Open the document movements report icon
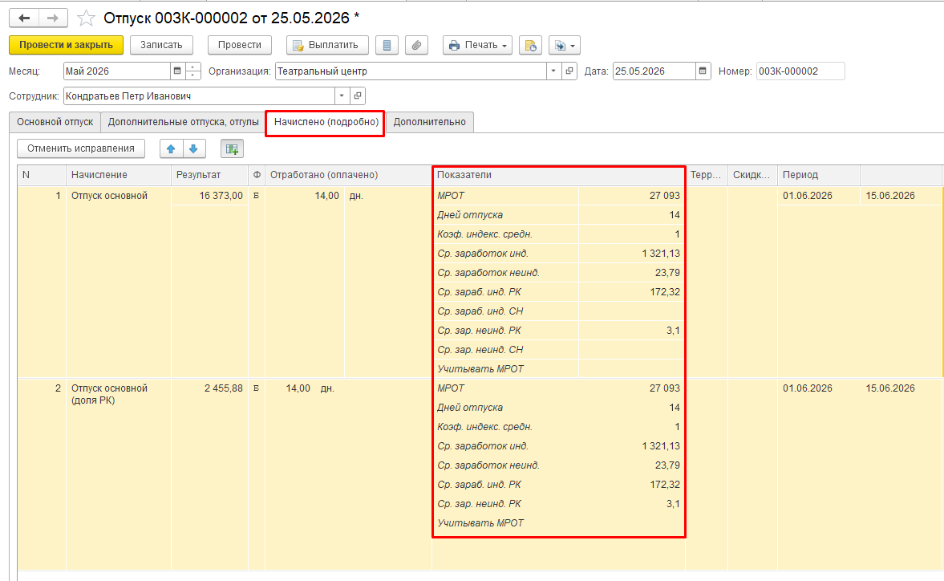The image size is (944, 581). [x=530, y=45]
